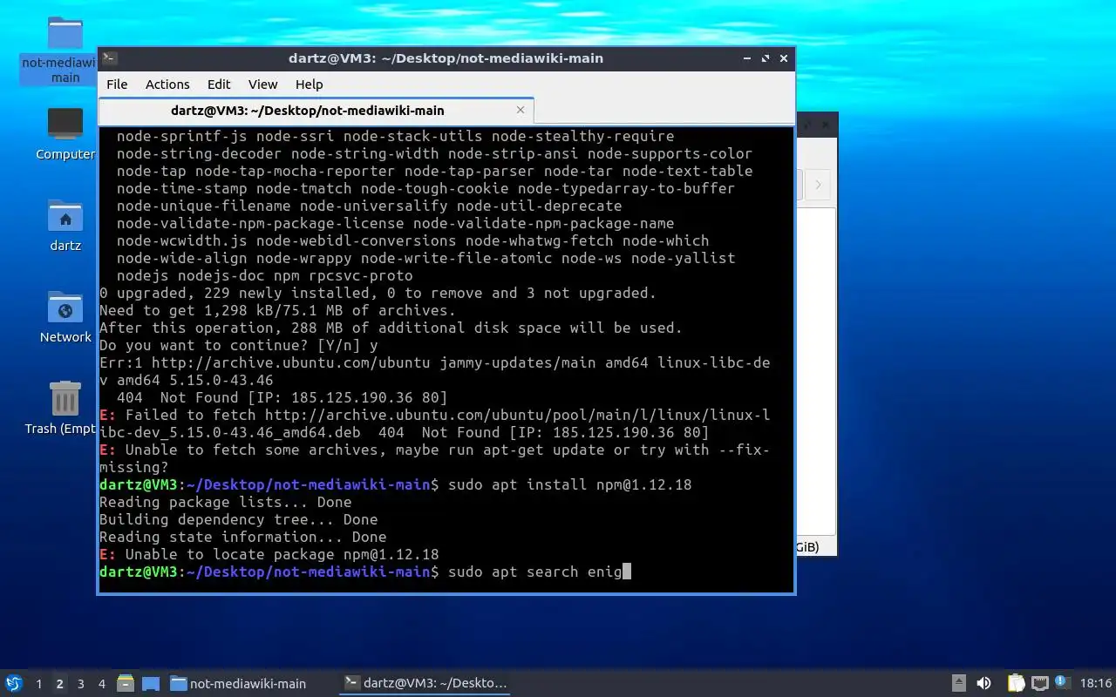Image resolution: width=1116 pixels, height=697 pixels.
Task: Select the dartz@VM3 terminal tab
Action: point(308,111)
